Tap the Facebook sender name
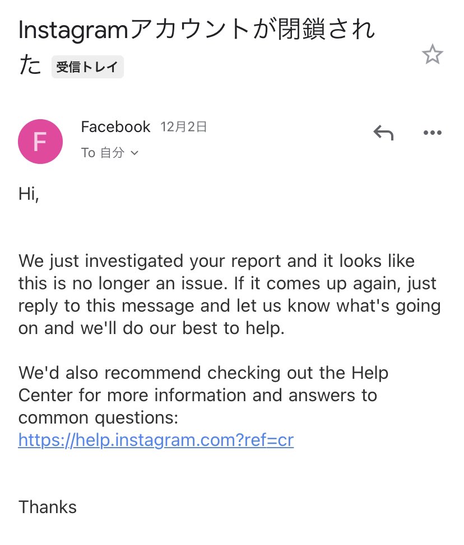The height and width of the screenshot is (545, 464). (115, 127)
